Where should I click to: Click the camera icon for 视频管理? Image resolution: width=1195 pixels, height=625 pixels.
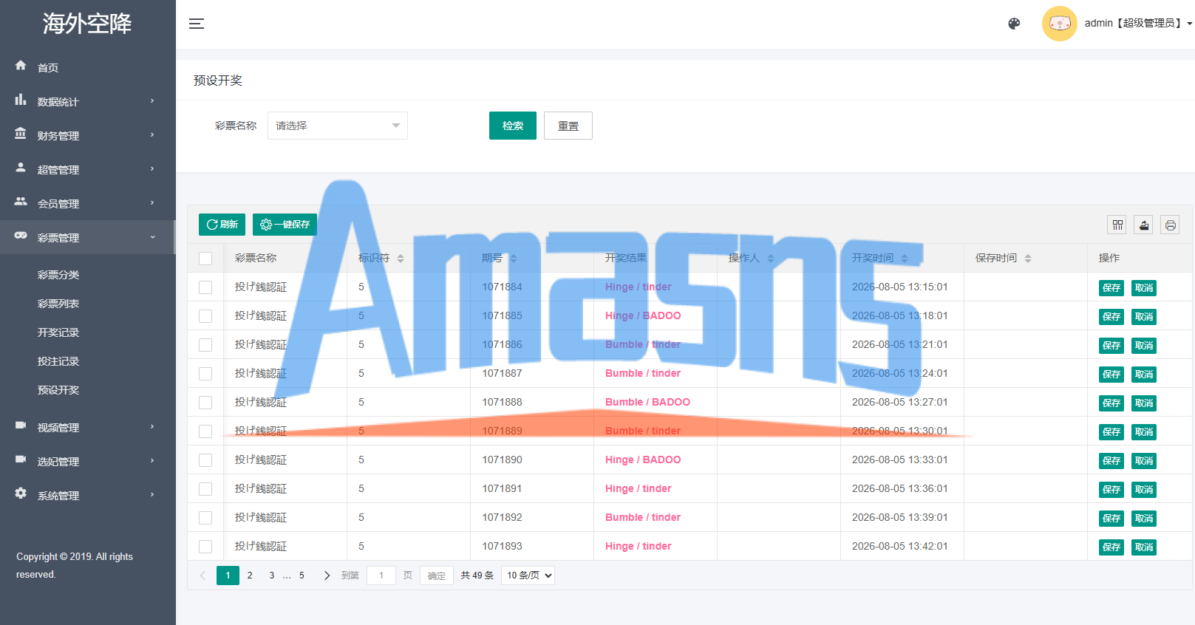coord(21,426)
